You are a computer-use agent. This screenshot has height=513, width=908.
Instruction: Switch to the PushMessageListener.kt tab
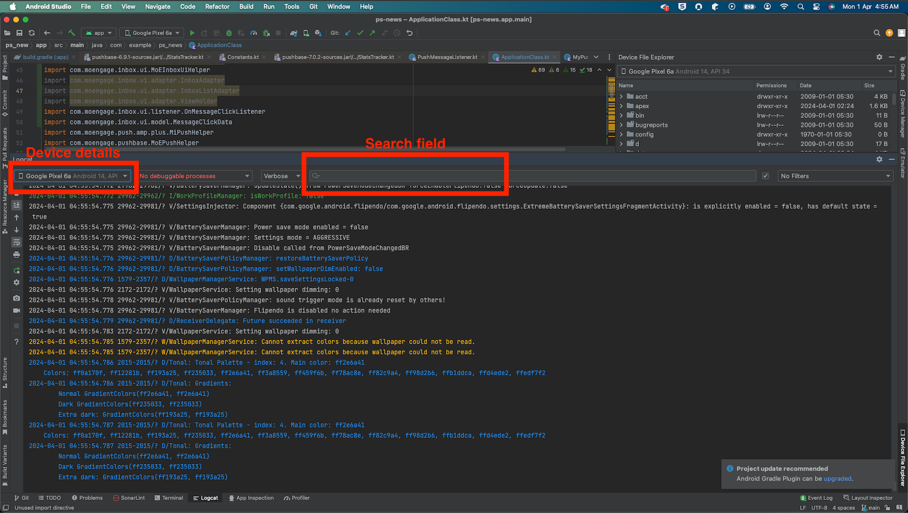[x=447, y=57]
